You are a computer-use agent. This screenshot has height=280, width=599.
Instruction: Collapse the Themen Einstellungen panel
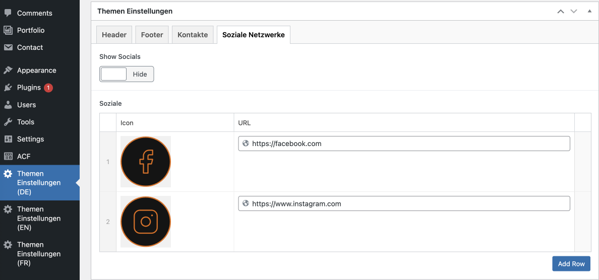tap(589, 11)
